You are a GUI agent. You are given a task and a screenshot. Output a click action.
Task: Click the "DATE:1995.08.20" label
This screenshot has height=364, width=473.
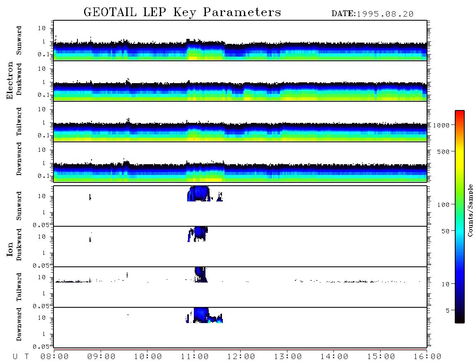point(372,14)
